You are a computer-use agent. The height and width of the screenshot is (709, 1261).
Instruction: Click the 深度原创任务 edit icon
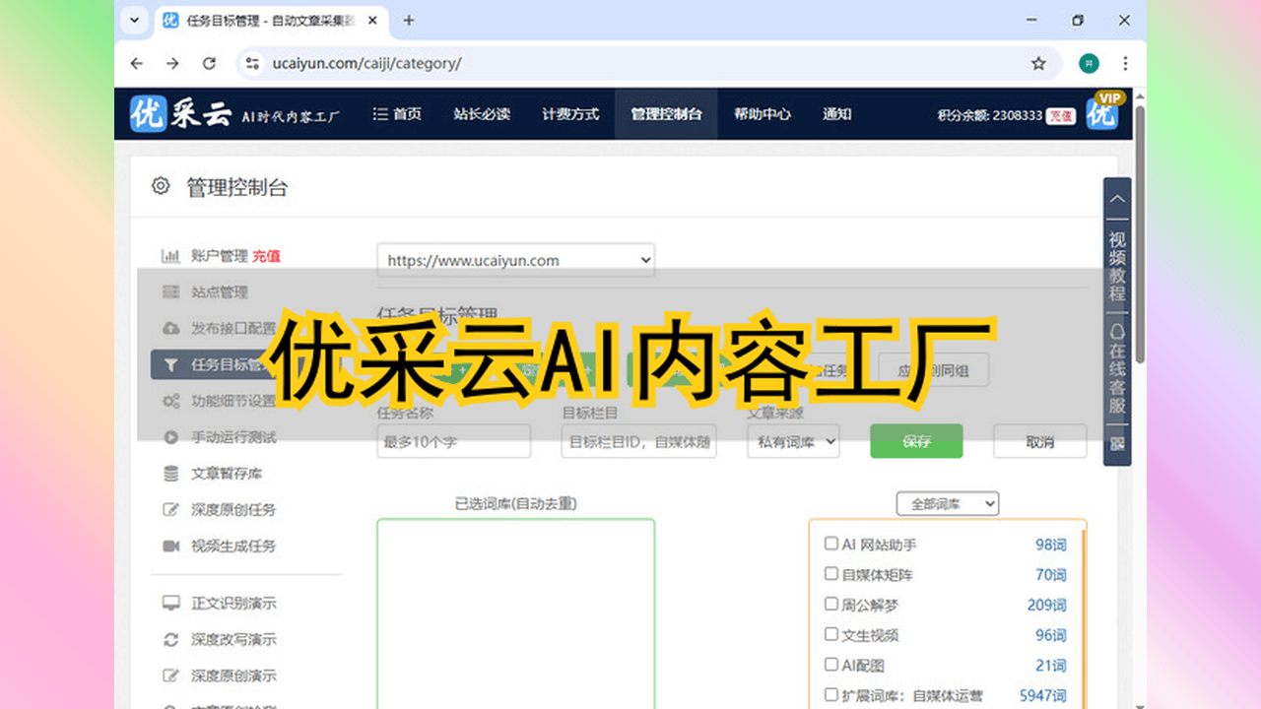170,510
